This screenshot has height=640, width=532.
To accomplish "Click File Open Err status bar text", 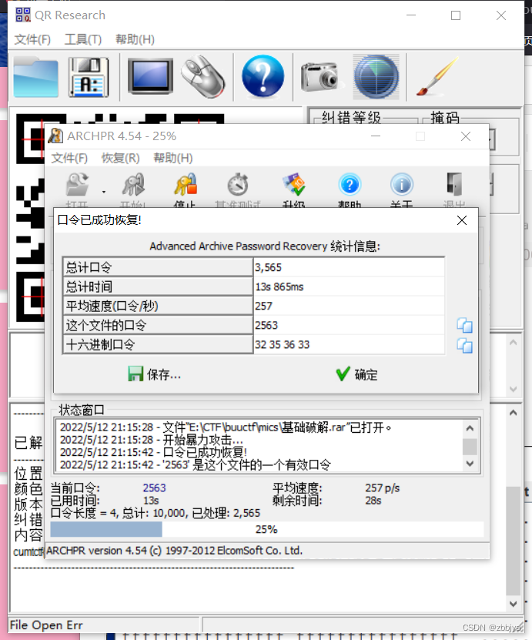I will pos(46,625).
